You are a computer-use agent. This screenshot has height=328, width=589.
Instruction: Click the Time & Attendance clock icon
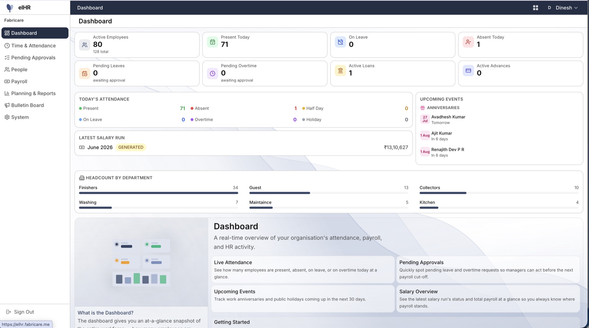7,46
